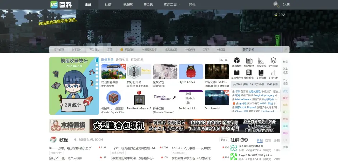Open tutorial 1.18+CrT入门教程
The image size is (338, 161).
click(191, 148)
